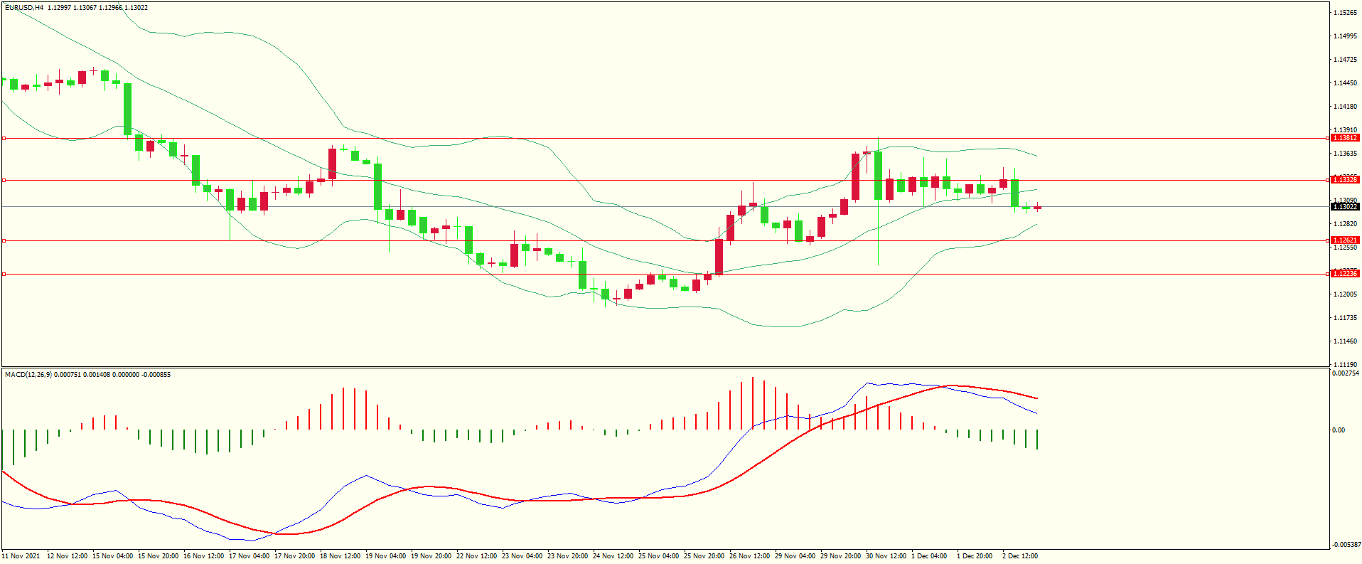Image resolution: width=1362 pixels, height=564 pixels.
Task: Click the 17 Nov 20:00 time label
Action: pyautogui.click(x=294, y=556)
